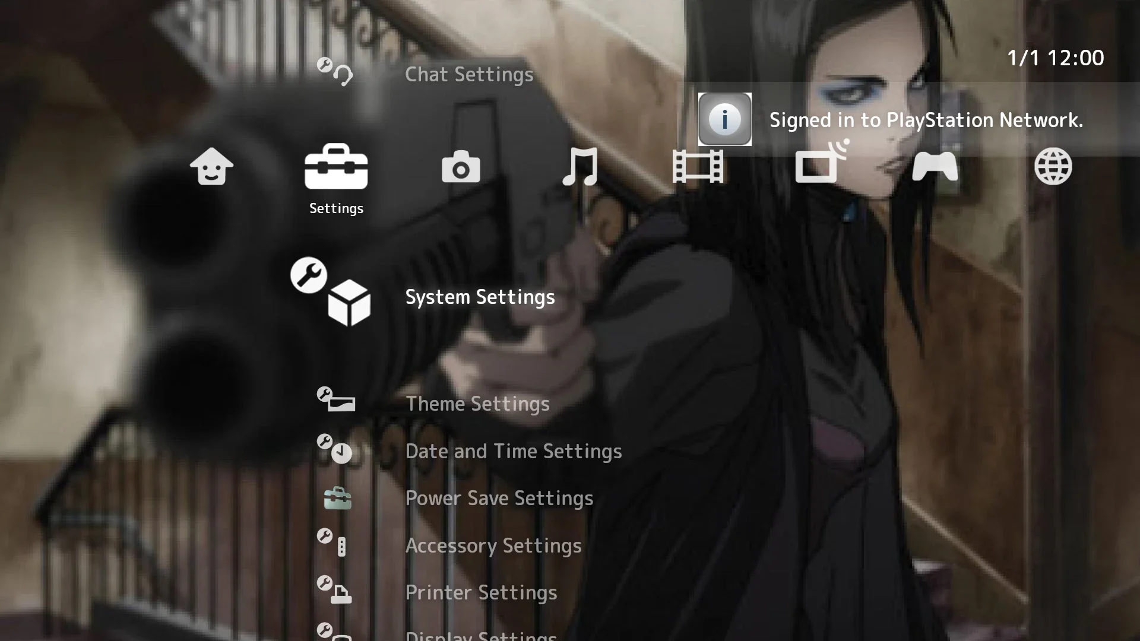
Task: Click the notification info icon
Action: [724, 119]
